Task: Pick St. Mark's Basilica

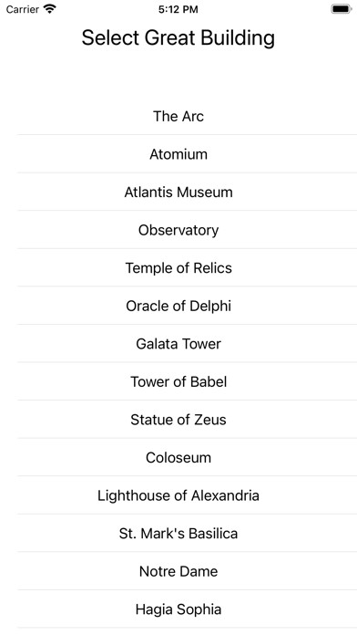Action: (178, 534)
